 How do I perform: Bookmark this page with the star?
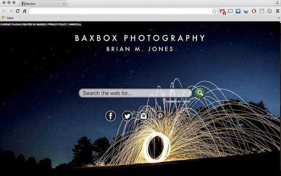coord(214,11)
